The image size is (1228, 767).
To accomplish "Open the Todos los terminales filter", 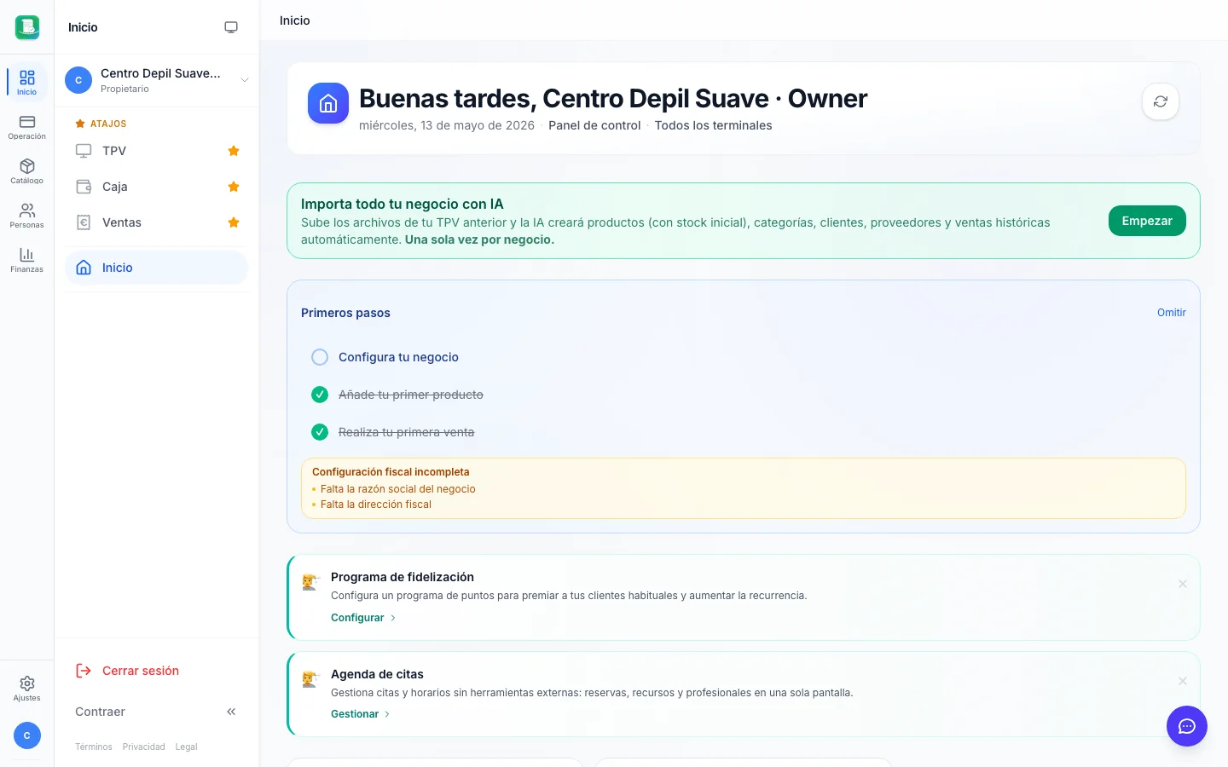I will (713, 125).
